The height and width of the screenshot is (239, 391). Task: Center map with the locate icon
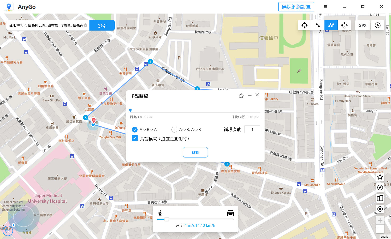[380, 209]
